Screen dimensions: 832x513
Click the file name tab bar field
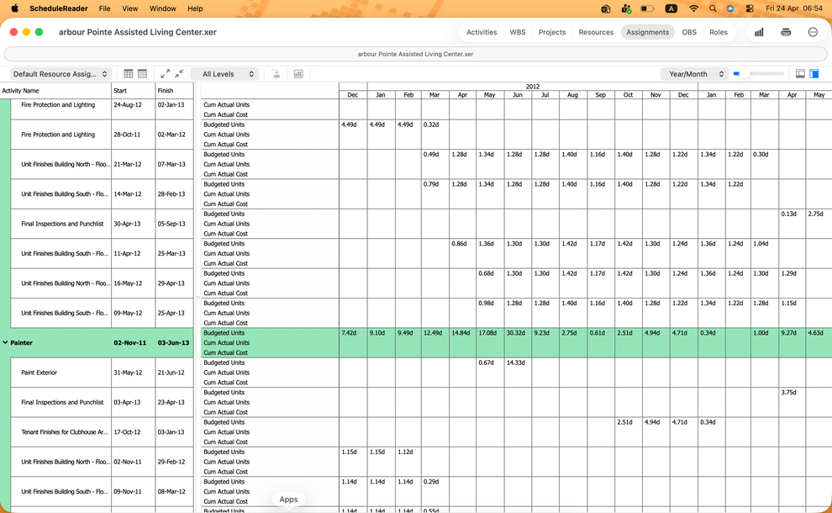click(x=415, y=54)
